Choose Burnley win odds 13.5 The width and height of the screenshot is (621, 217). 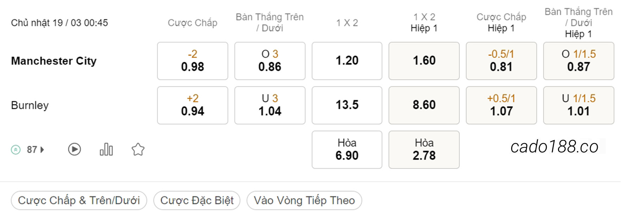pyautogui.click(x=347, y=105)
